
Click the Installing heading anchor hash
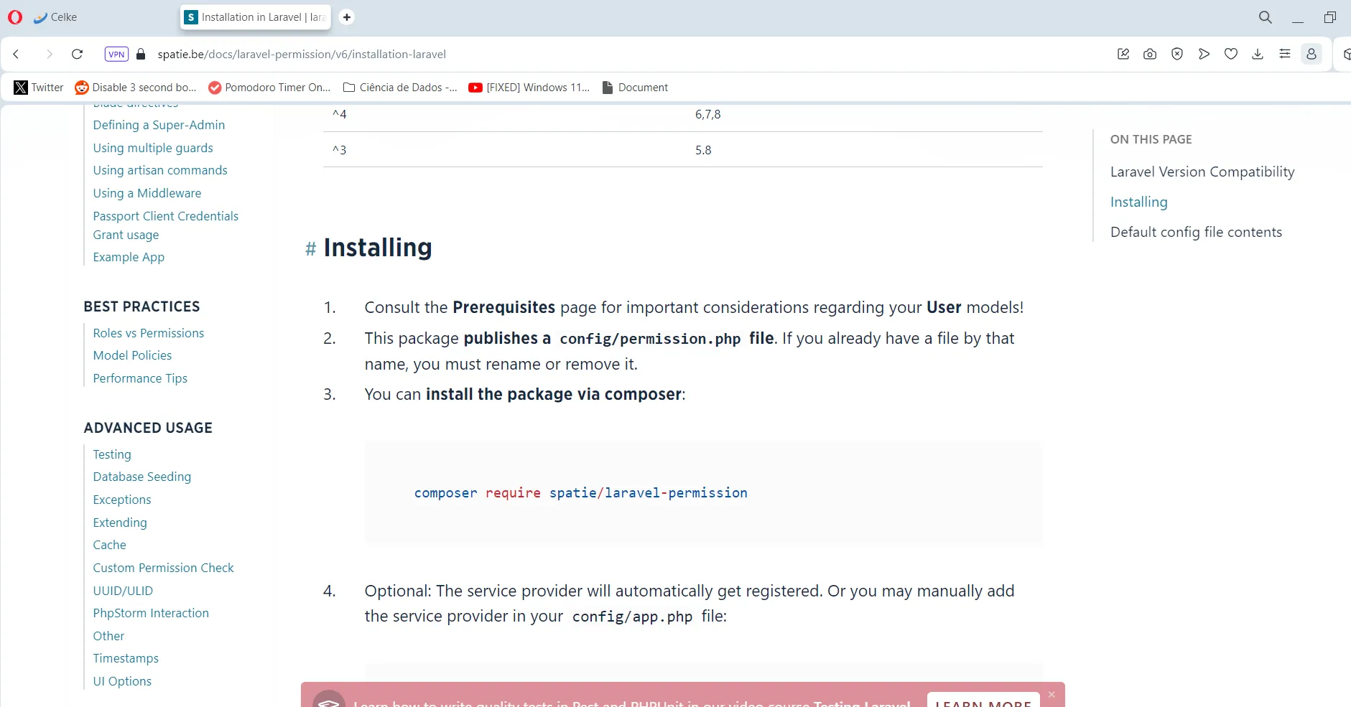pos(310,248)
